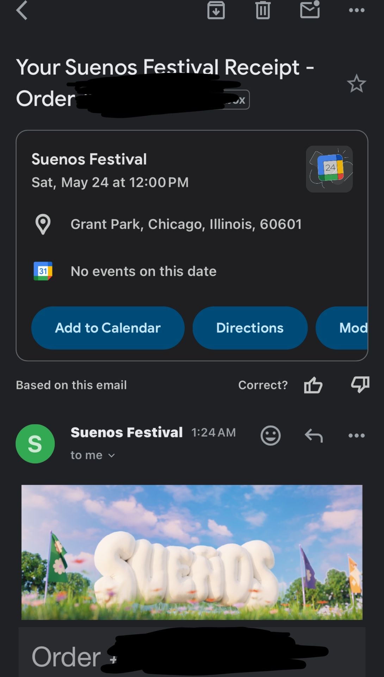The height and width of the screenshot is (677, 384).
Task: Go back using the back arrow
Action: (22, 10)
